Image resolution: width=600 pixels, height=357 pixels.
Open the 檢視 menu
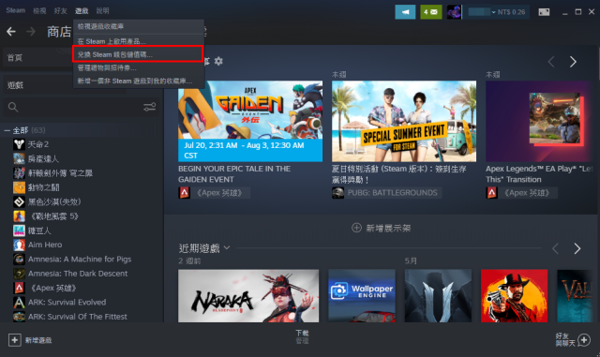pos(39,10)
